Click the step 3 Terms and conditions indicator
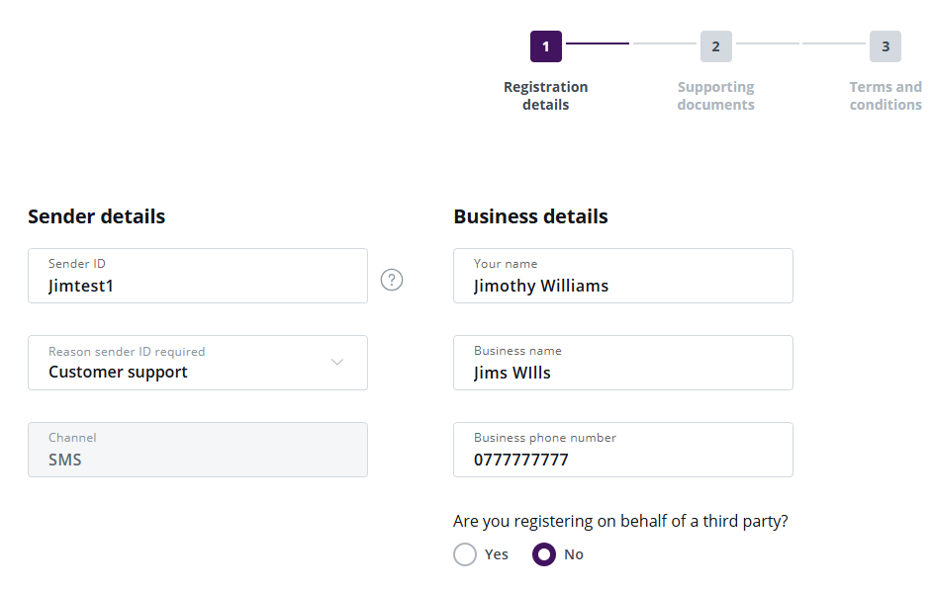This screenshot has height=590, width=932. [x=885, y=45]
